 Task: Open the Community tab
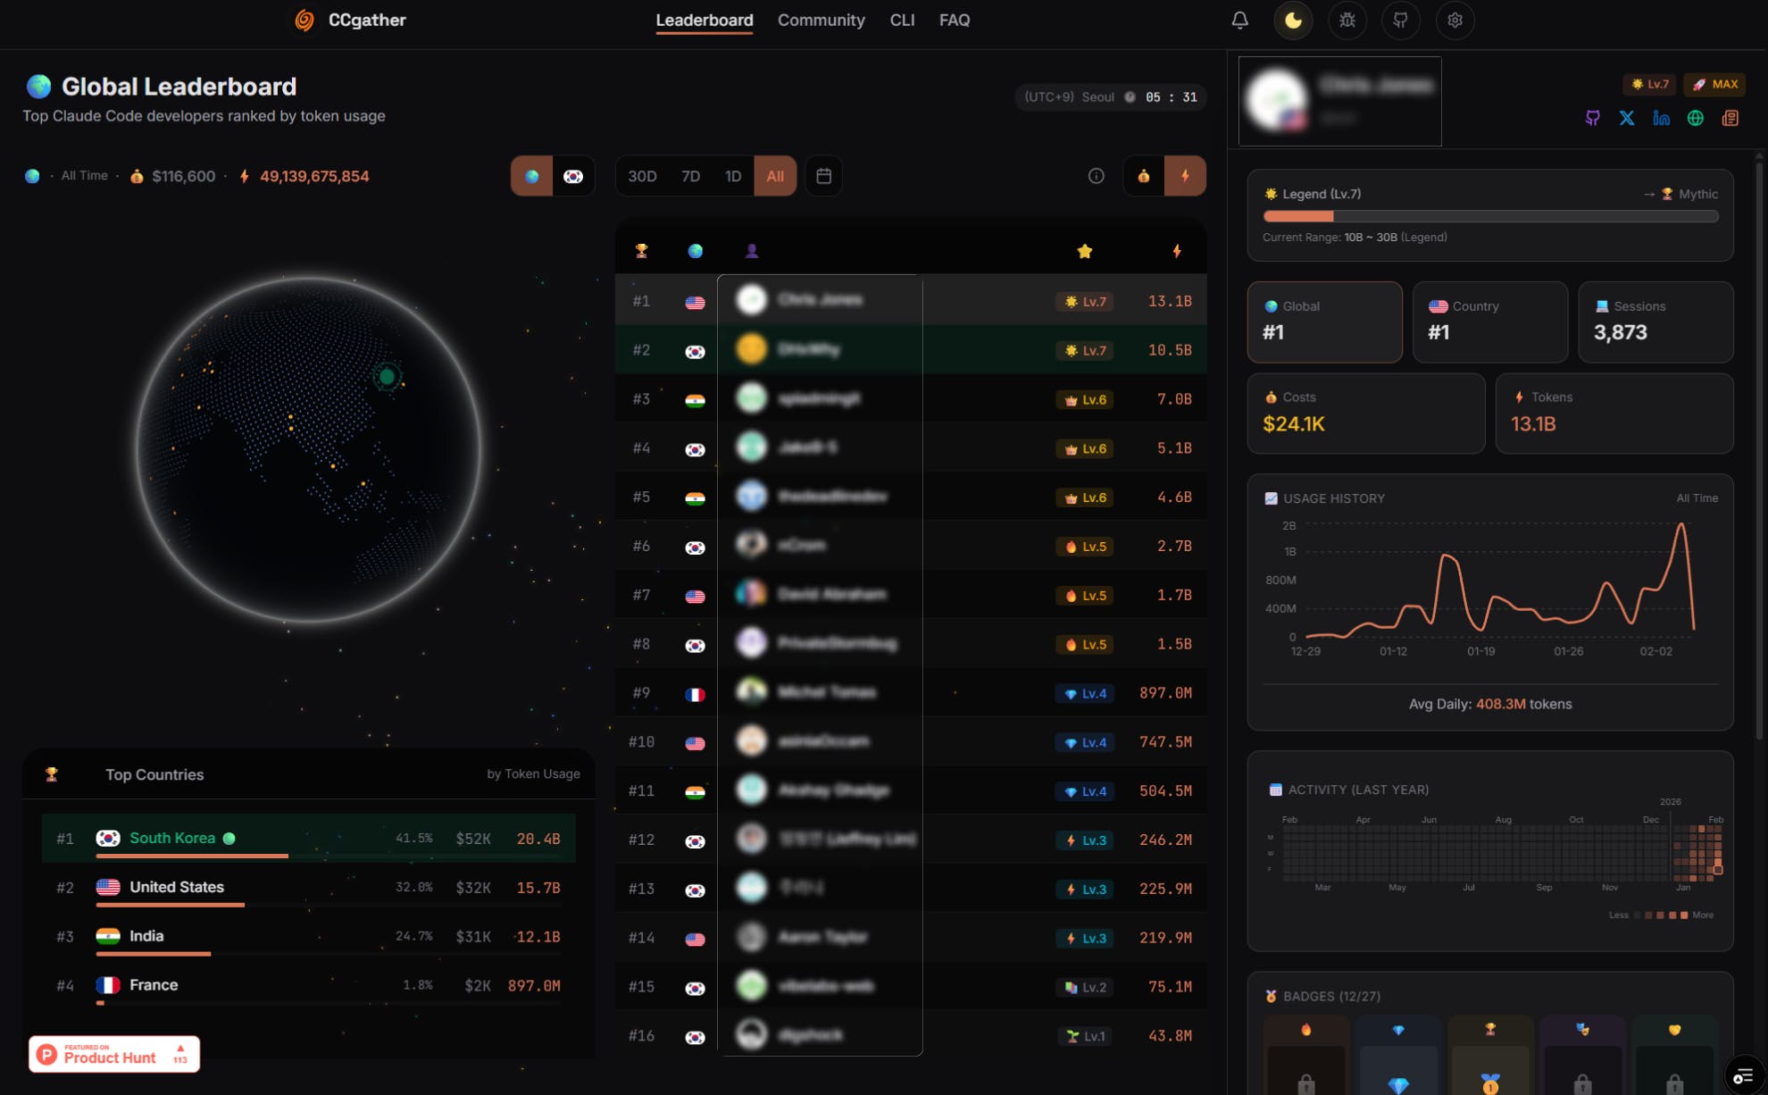pyautogui.click(x=821, y=20)
